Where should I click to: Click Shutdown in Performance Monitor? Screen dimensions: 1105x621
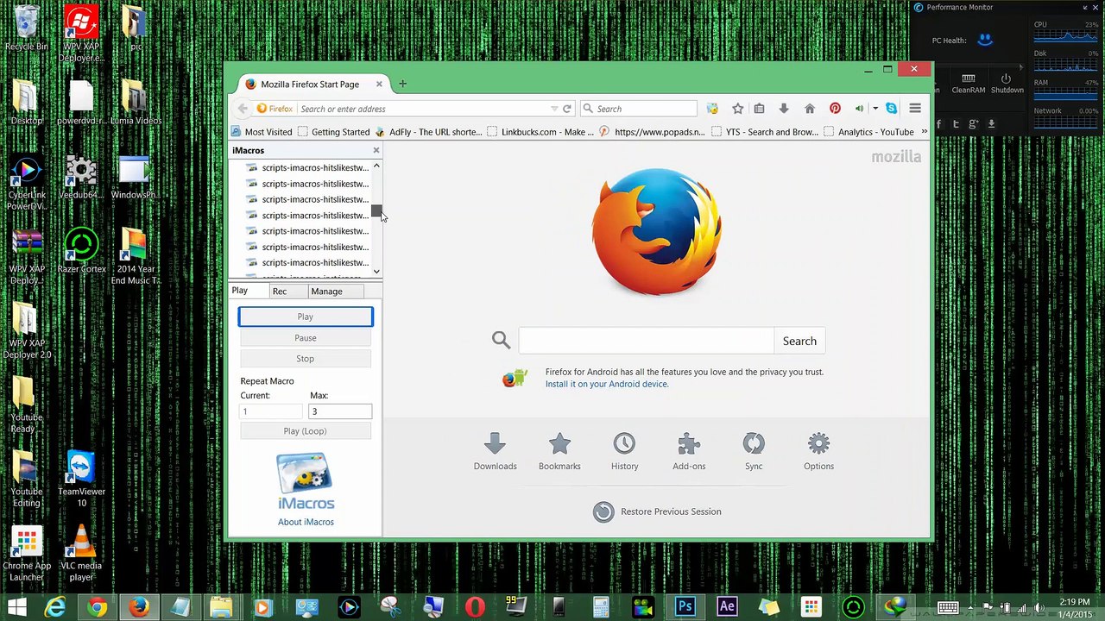tap(1007, 84)
